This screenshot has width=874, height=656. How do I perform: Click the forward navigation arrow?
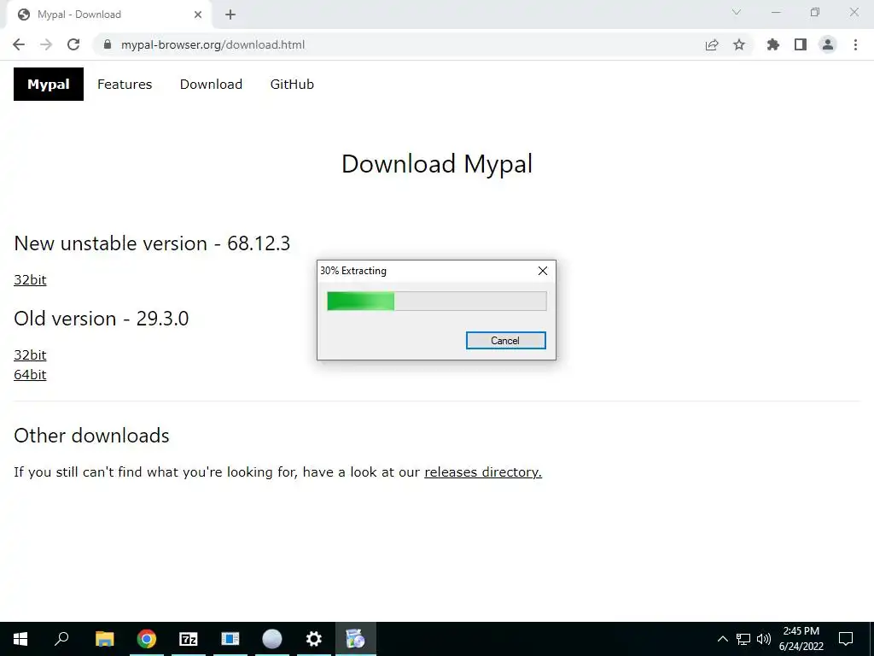(x=46, y=44)
